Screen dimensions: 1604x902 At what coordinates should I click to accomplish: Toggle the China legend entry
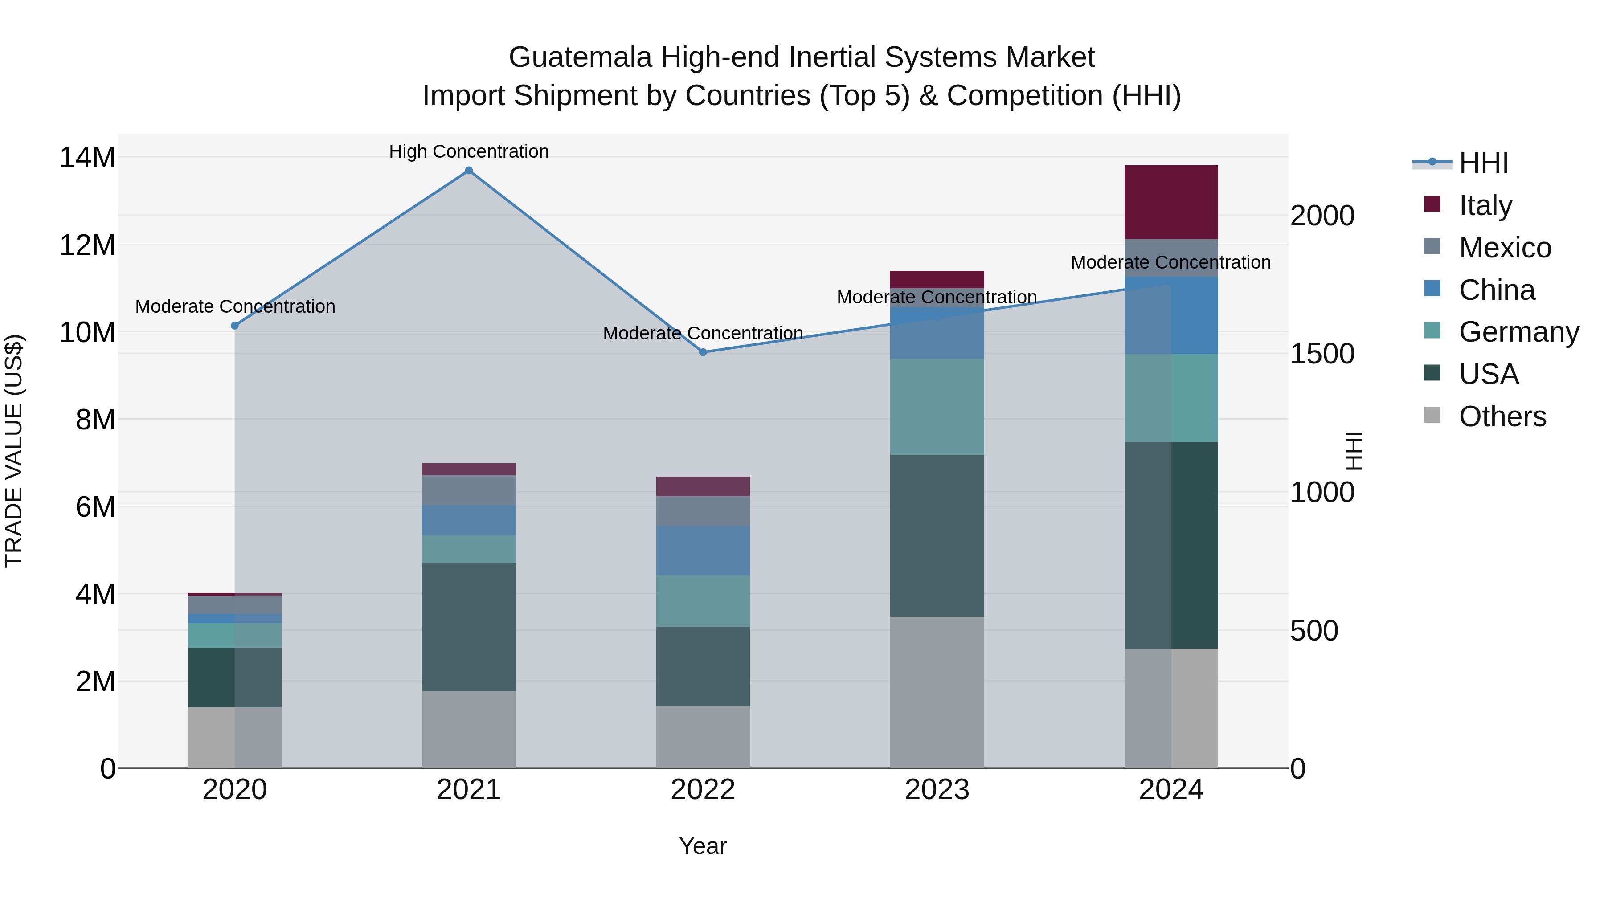click(1479, 290)
